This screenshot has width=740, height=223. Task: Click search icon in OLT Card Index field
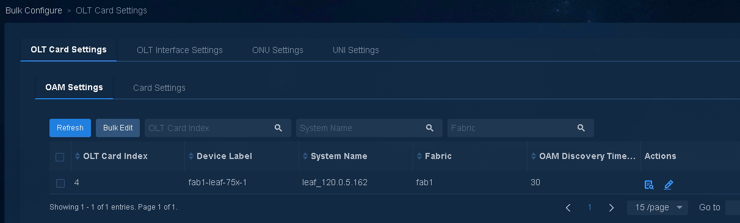pos(278,128)
